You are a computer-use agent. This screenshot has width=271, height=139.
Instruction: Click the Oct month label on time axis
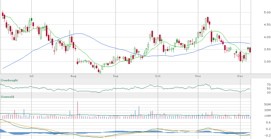tap(158, 76)
